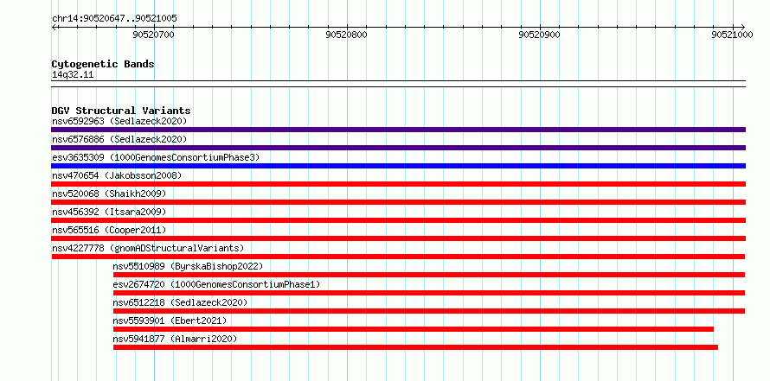Image resolution: width=770 pixels, height=381 pixels.
Task: Click the red bar under nsv5593901
Action: (414, 329)
